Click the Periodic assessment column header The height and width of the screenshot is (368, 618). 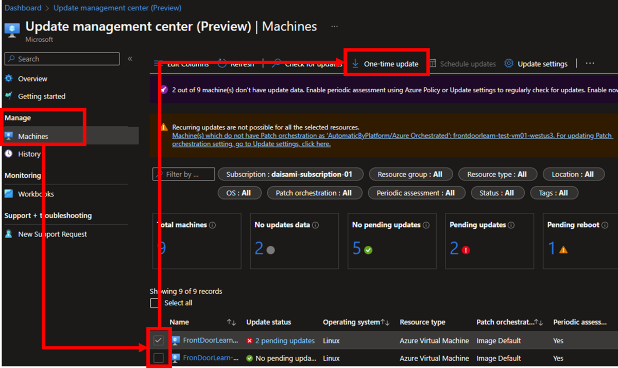(x=580, y=322)
